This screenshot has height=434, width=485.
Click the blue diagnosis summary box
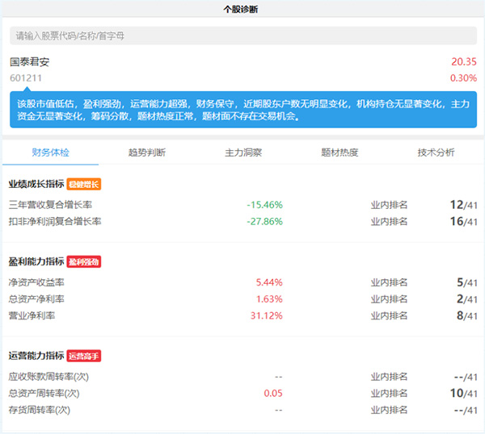point(242,110)
